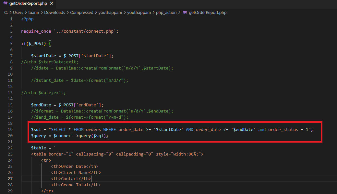Viewport: 337px width, 194px height.
Task: Open the tuann breadcrumb folder
Action: tap(34, 12)
